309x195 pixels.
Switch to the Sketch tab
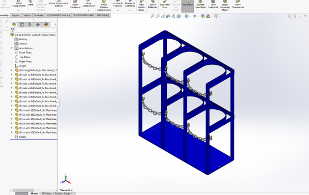tap(27, 15)
